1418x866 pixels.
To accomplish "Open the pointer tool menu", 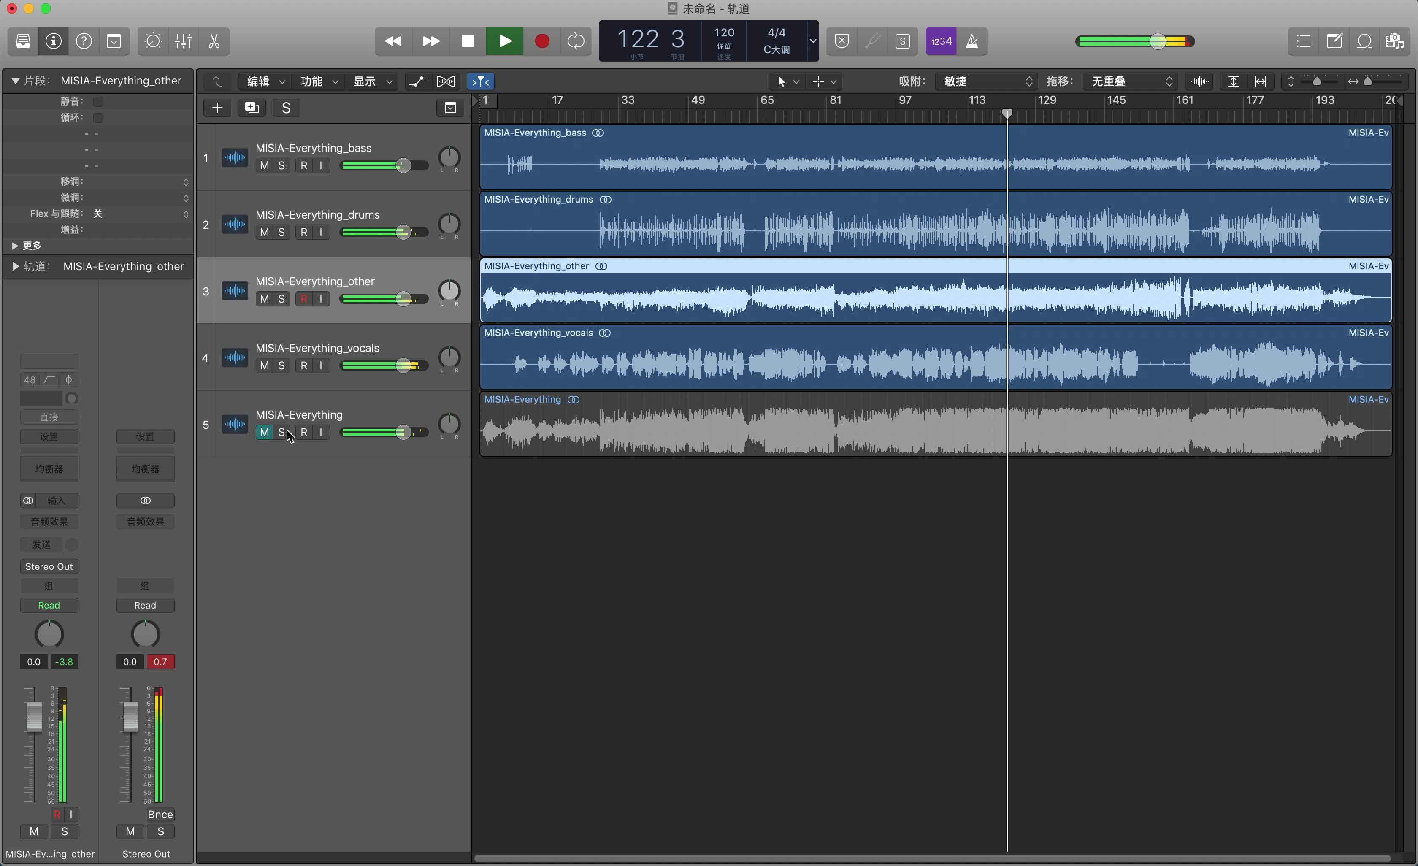I will (x=787, y=82).
